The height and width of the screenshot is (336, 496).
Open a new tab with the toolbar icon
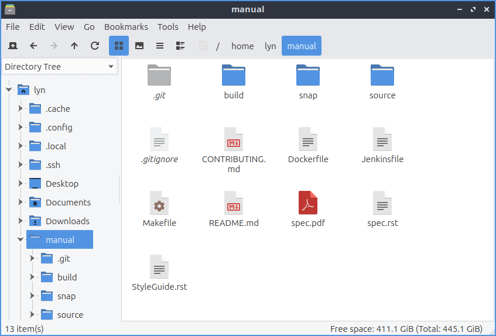pos(13,46)
